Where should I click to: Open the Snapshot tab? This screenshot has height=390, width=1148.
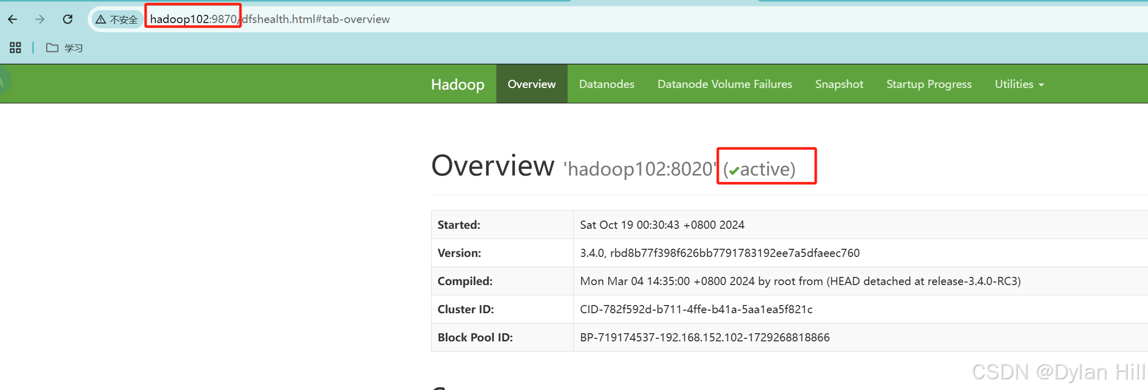pos(839,84)
